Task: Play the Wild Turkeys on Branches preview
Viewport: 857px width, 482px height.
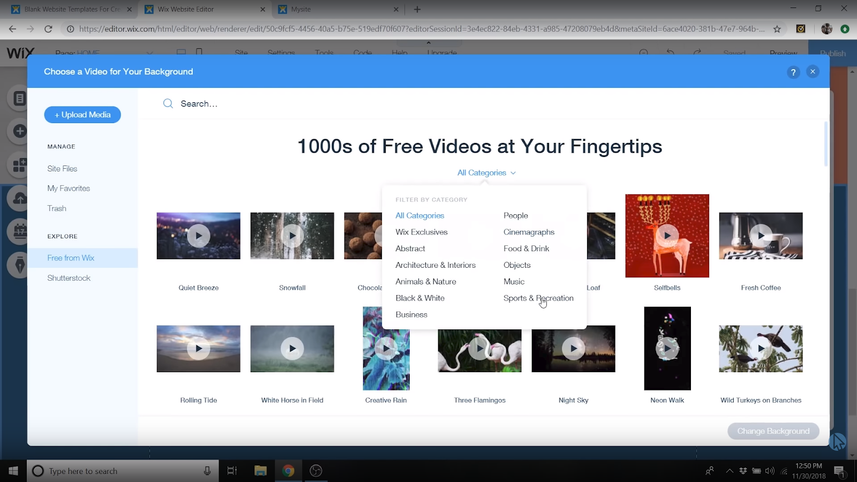Action: tap(761, 349)
